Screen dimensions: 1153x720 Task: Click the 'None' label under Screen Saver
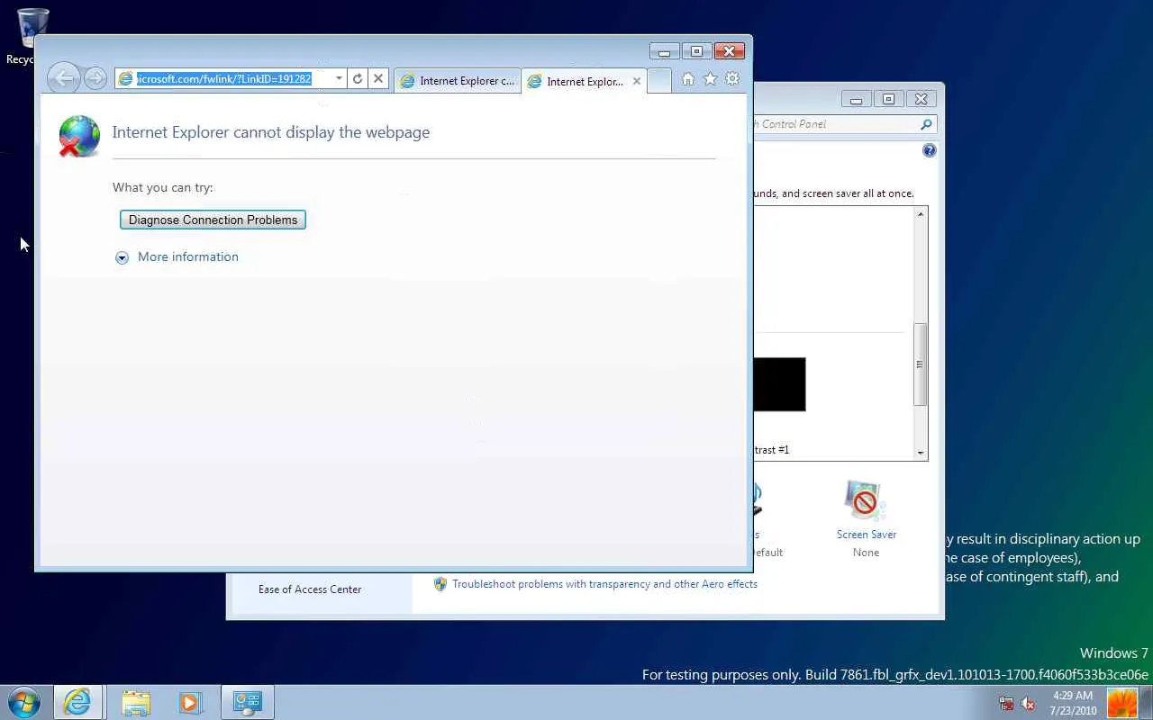pyautogui.click(x=866, y=553)
